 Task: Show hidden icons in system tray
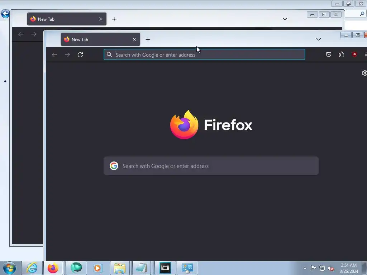305,268
